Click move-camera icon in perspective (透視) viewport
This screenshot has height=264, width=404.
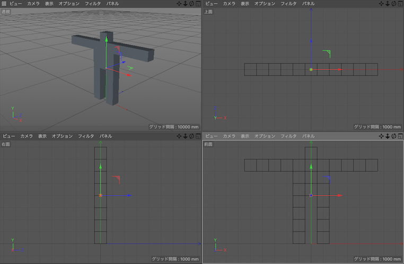click(x=179, y=4)
